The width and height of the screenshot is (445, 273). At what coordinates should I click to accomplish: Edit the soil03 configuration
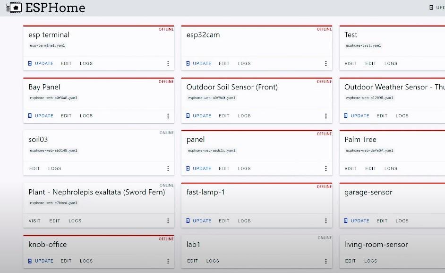coord(34,168)
